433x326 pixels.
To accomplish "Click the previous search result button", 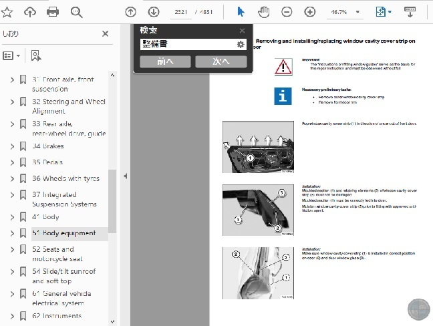I will coord(165,61).
